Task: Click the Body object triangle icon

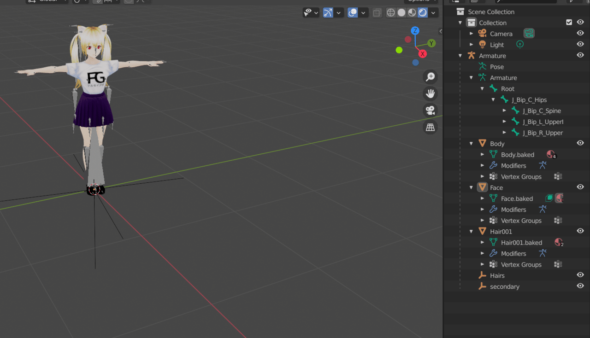Action: (483, 143)
